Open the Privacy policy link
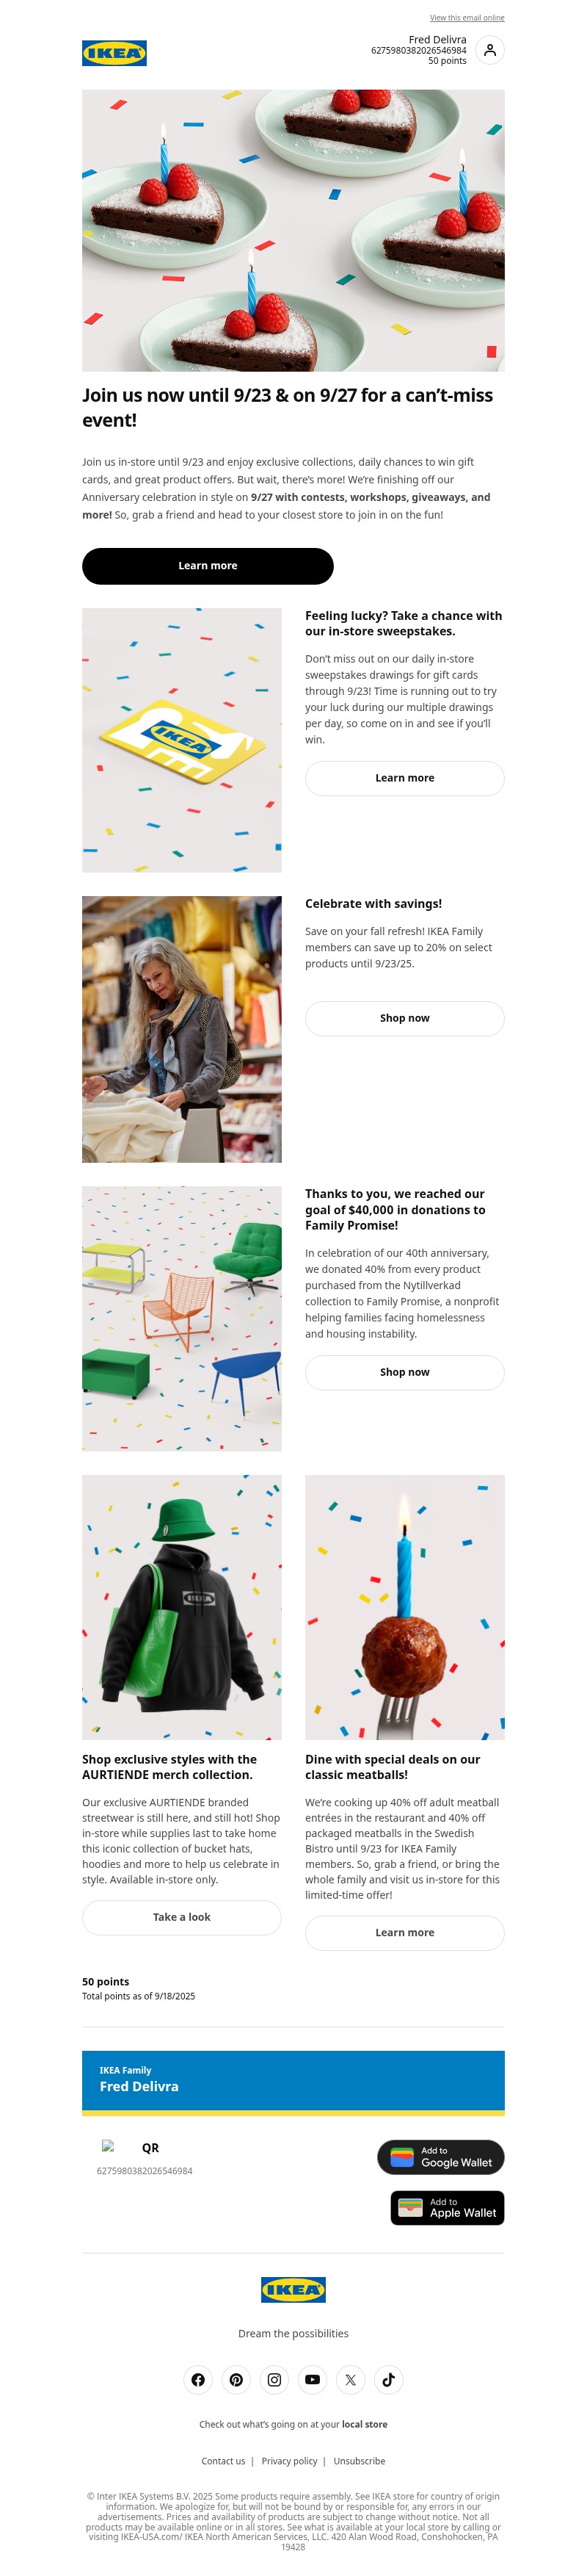This screenshot has width=587, height=2576. coord(290,2461)
